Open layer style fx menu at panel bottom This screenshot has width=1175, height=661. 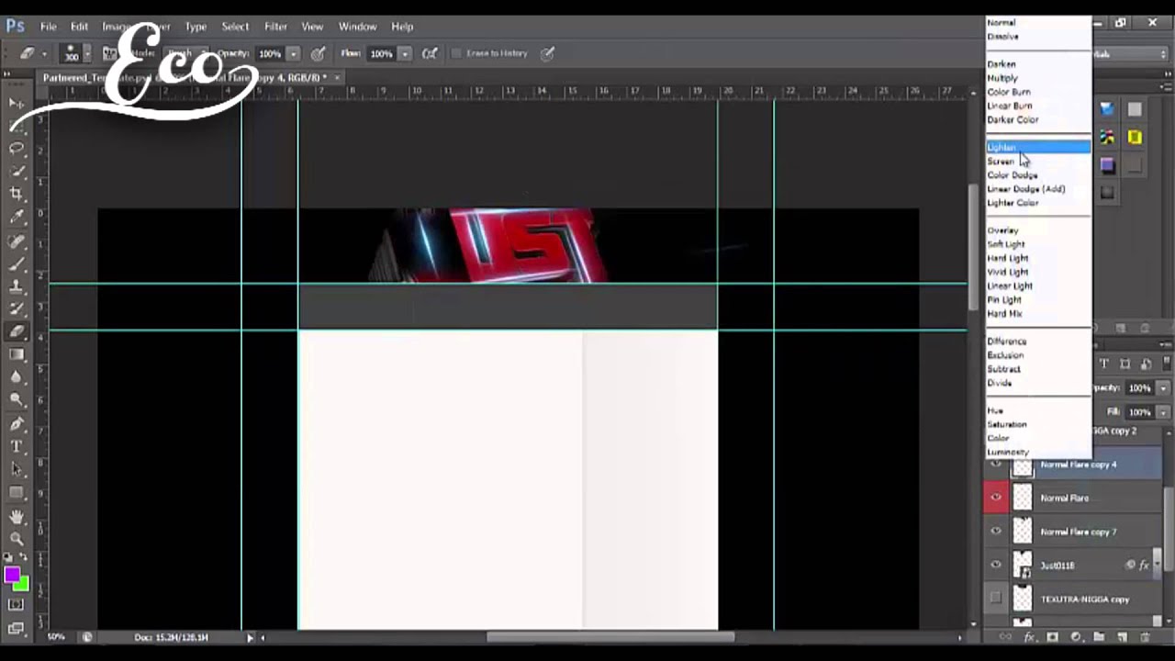coord(1029,637)
